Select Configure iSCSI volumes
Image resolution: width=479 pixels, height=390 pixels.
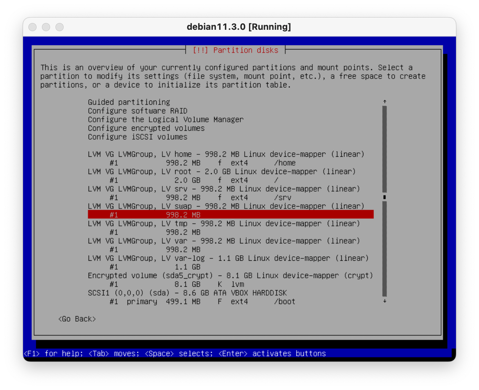137,137
